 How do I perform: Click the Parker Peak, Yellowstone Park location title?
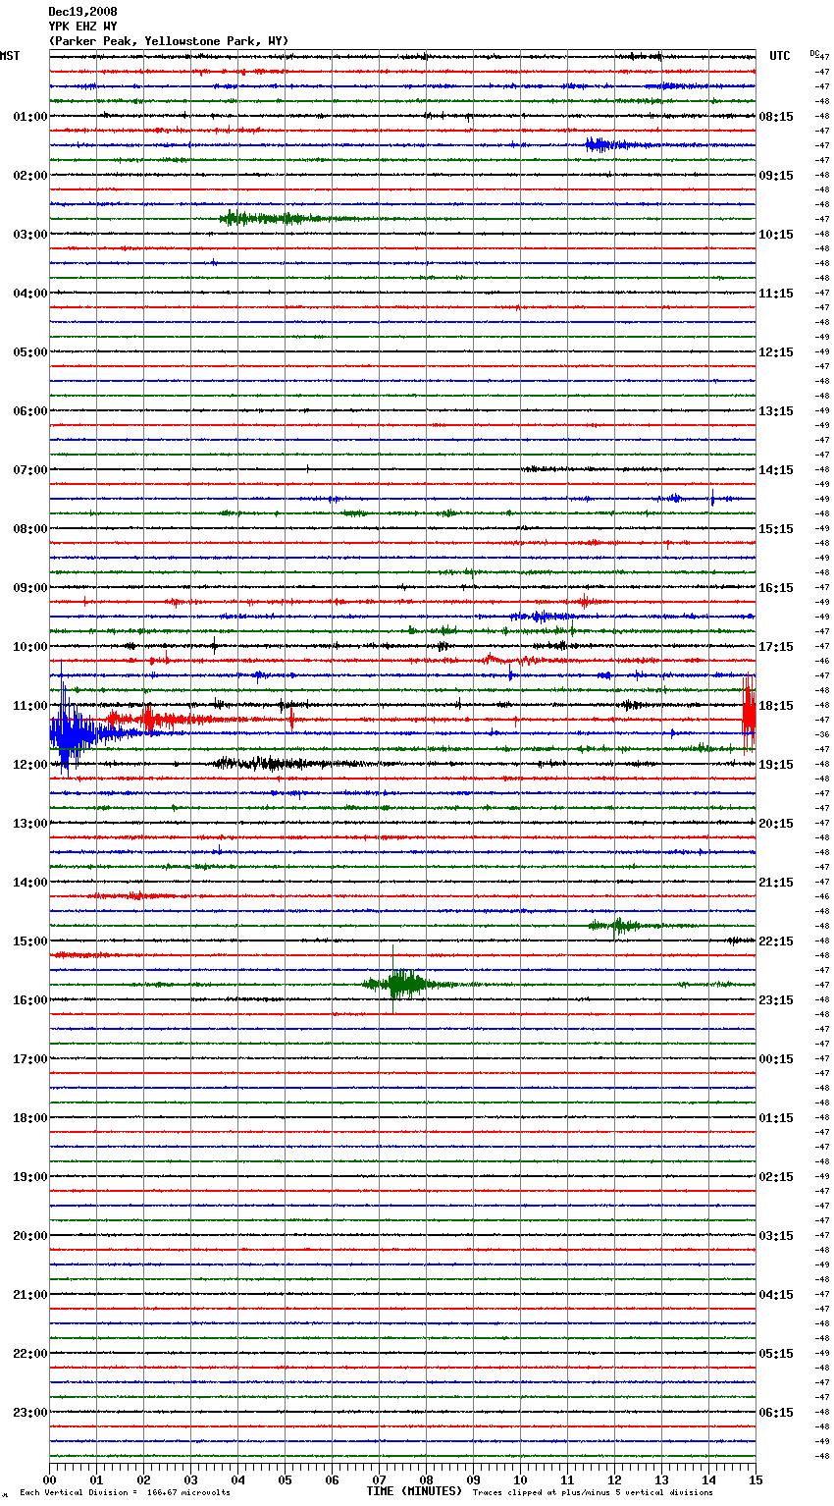click(x=169, y=41)
